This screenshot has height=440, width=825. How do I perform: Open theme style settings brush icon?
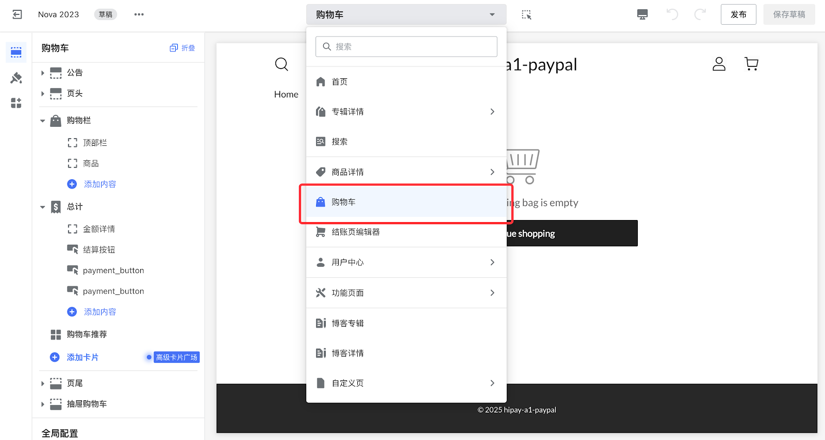pyautogui.click(x=16, y=78)
